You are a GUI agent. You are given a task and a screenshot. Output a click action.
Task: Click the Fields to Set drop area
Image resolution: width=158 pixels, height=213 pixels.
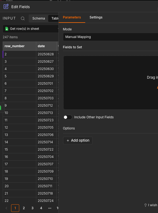tap(110, 82)
